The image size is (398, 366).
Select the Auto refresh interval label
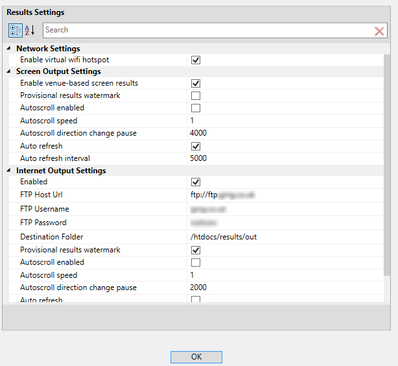point(55,158)
